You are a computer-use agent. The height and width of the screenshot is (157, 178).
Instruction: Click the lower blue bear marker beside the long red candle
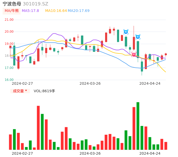pyautogui.click(x=138, y=37)
